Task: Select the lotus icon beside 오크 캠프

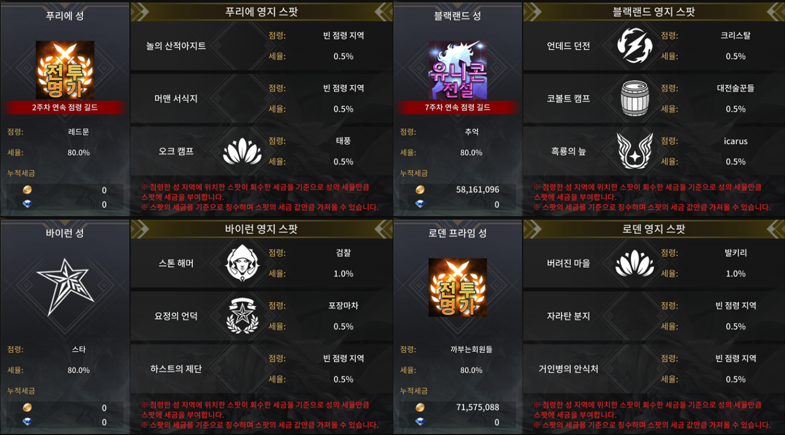Action: 242,151
